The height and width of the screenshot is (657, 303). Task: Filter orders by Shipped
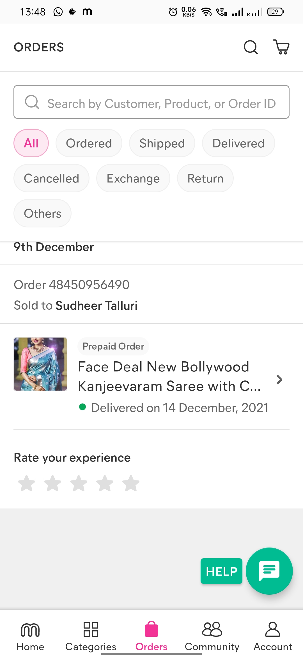[x=162, y=143]
